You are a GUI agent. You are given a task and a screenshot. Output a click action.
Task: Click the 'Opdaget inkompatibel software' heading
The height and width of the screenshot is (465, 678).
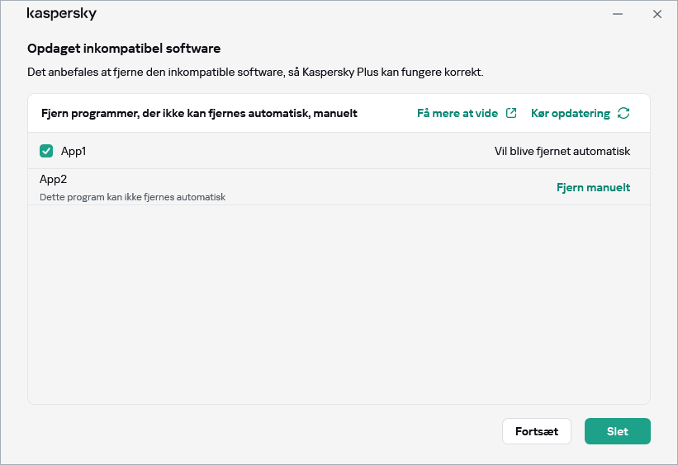(x=124, y=49)
